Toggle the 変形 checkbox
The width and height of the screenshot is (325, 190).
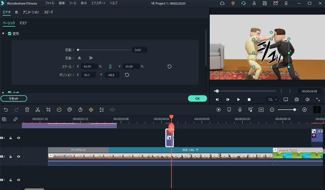(9, 33)
